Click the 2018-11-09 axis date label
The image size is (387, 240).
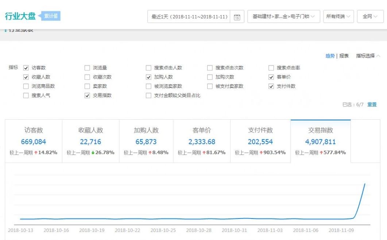click(341, 230)
